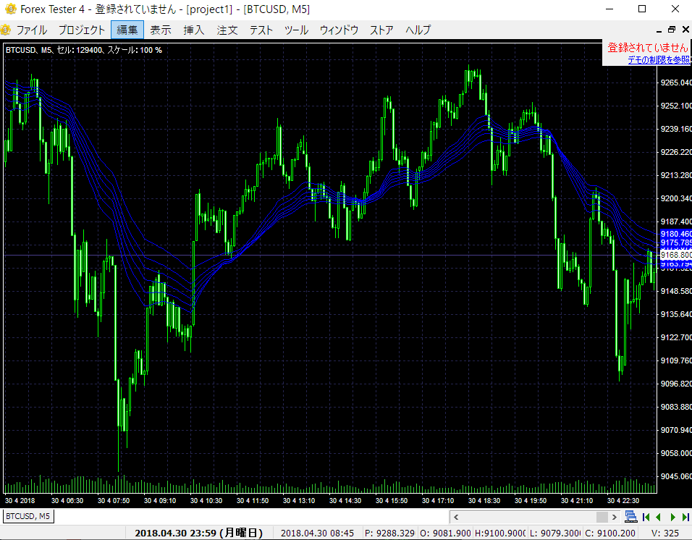
Task: Click the 9168.800 current price label
Action: click(x=675, y=255)
